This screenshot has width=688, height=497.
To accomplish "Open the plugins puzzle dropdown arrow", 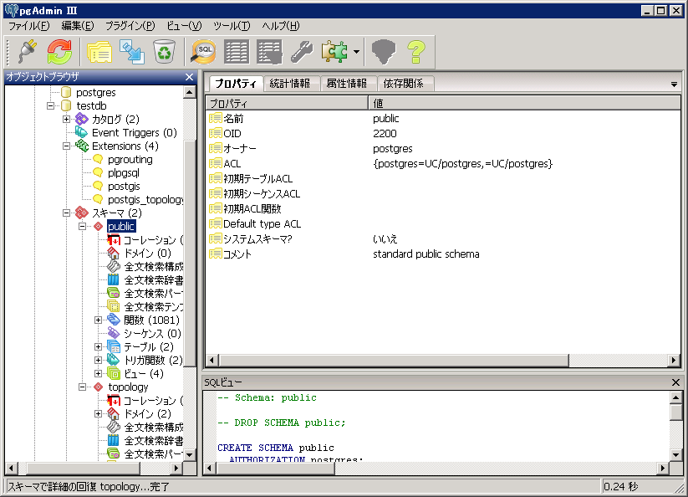I will (x=357, y=53).
